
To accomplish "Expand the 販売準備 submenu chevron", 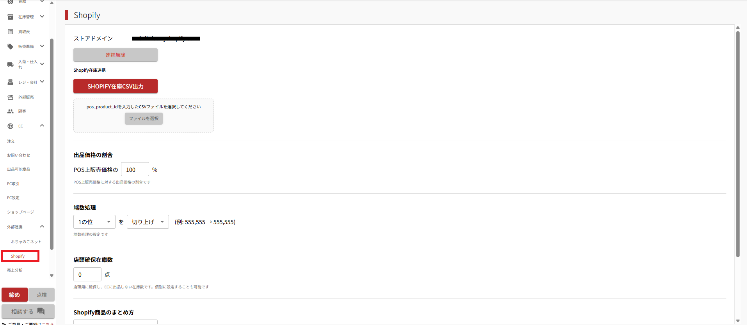I will [x=42, y=46].
